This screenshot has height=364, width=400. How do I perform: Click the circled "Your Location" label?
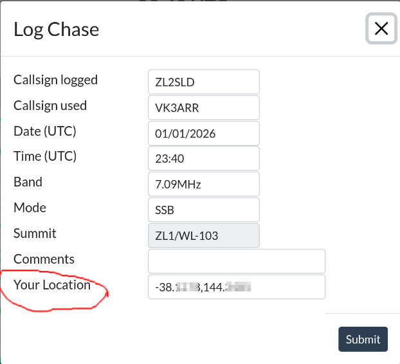52,285
